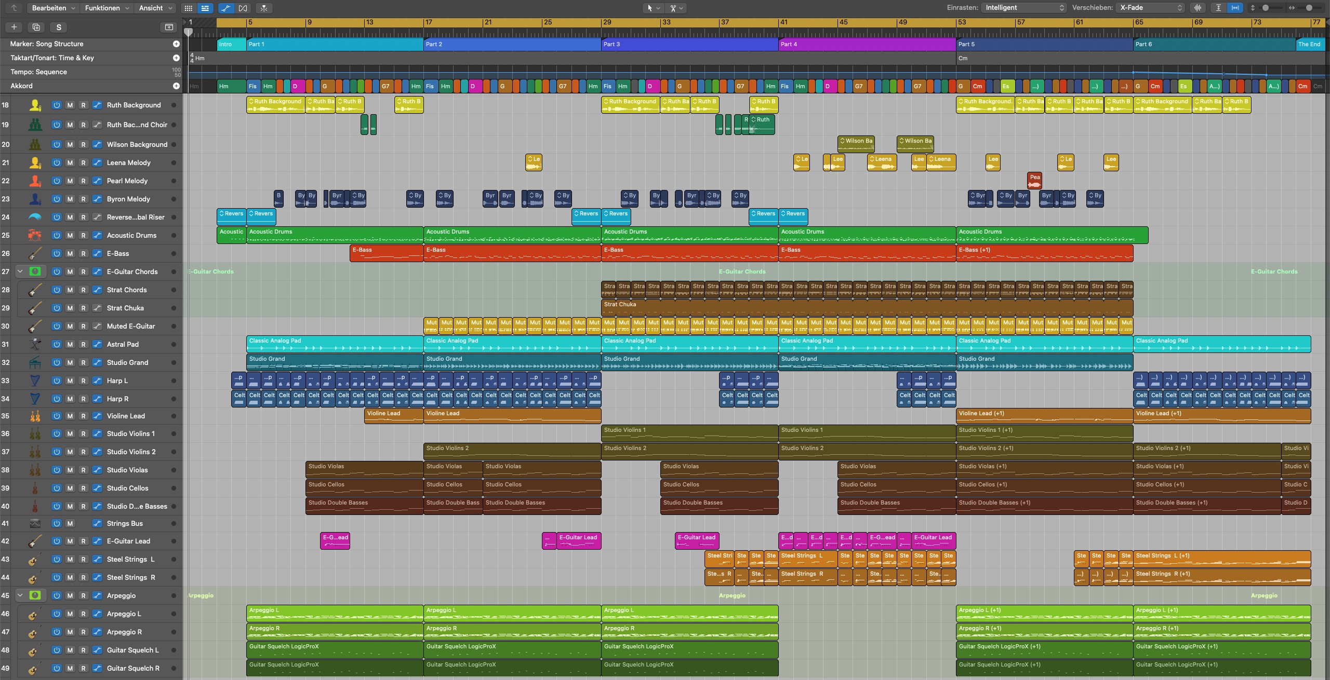The height and width of the screenshot is (680, 1330).
Task: Mute the Strings Bus track
Action: [70, 523]
